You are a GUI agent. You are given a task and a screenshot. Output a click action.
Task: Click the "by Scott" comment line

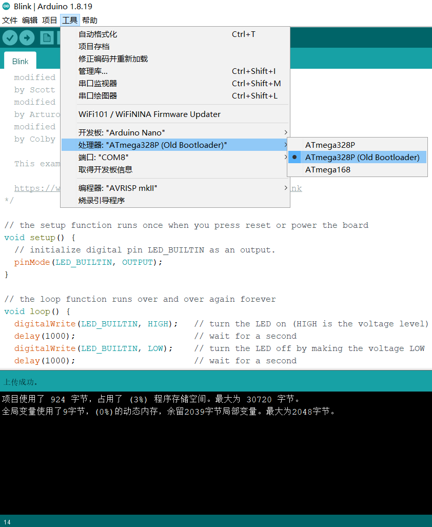34,90
